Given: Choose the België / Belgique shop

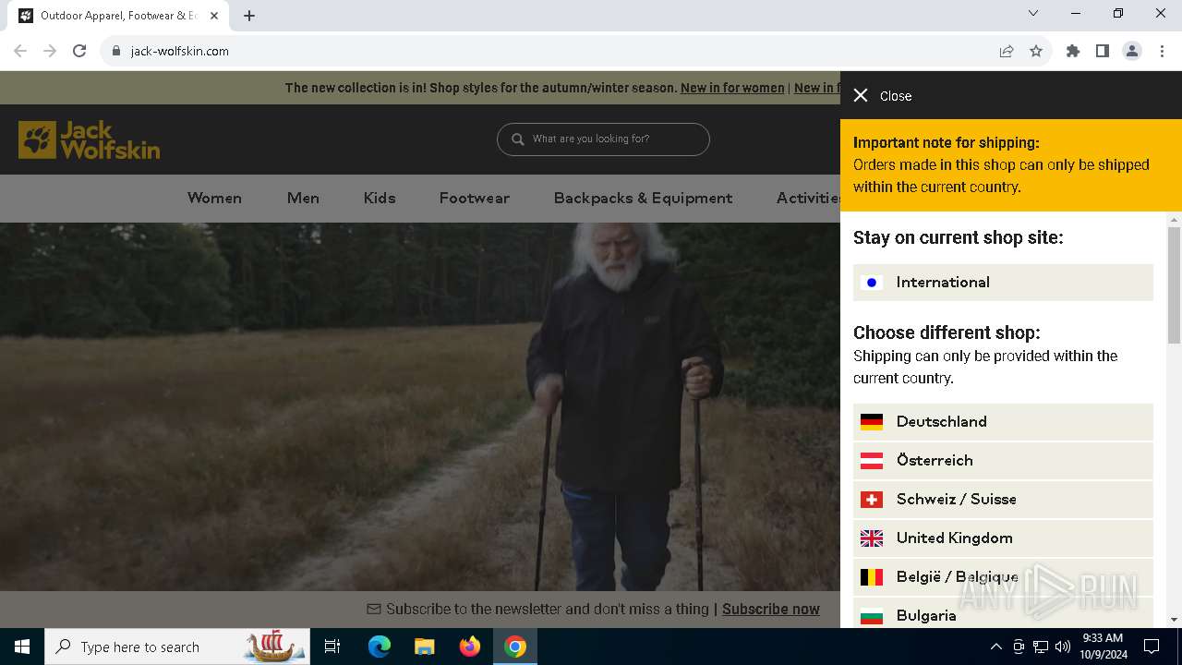Looking at the screenshot, I should click(x=1003, y=577).
